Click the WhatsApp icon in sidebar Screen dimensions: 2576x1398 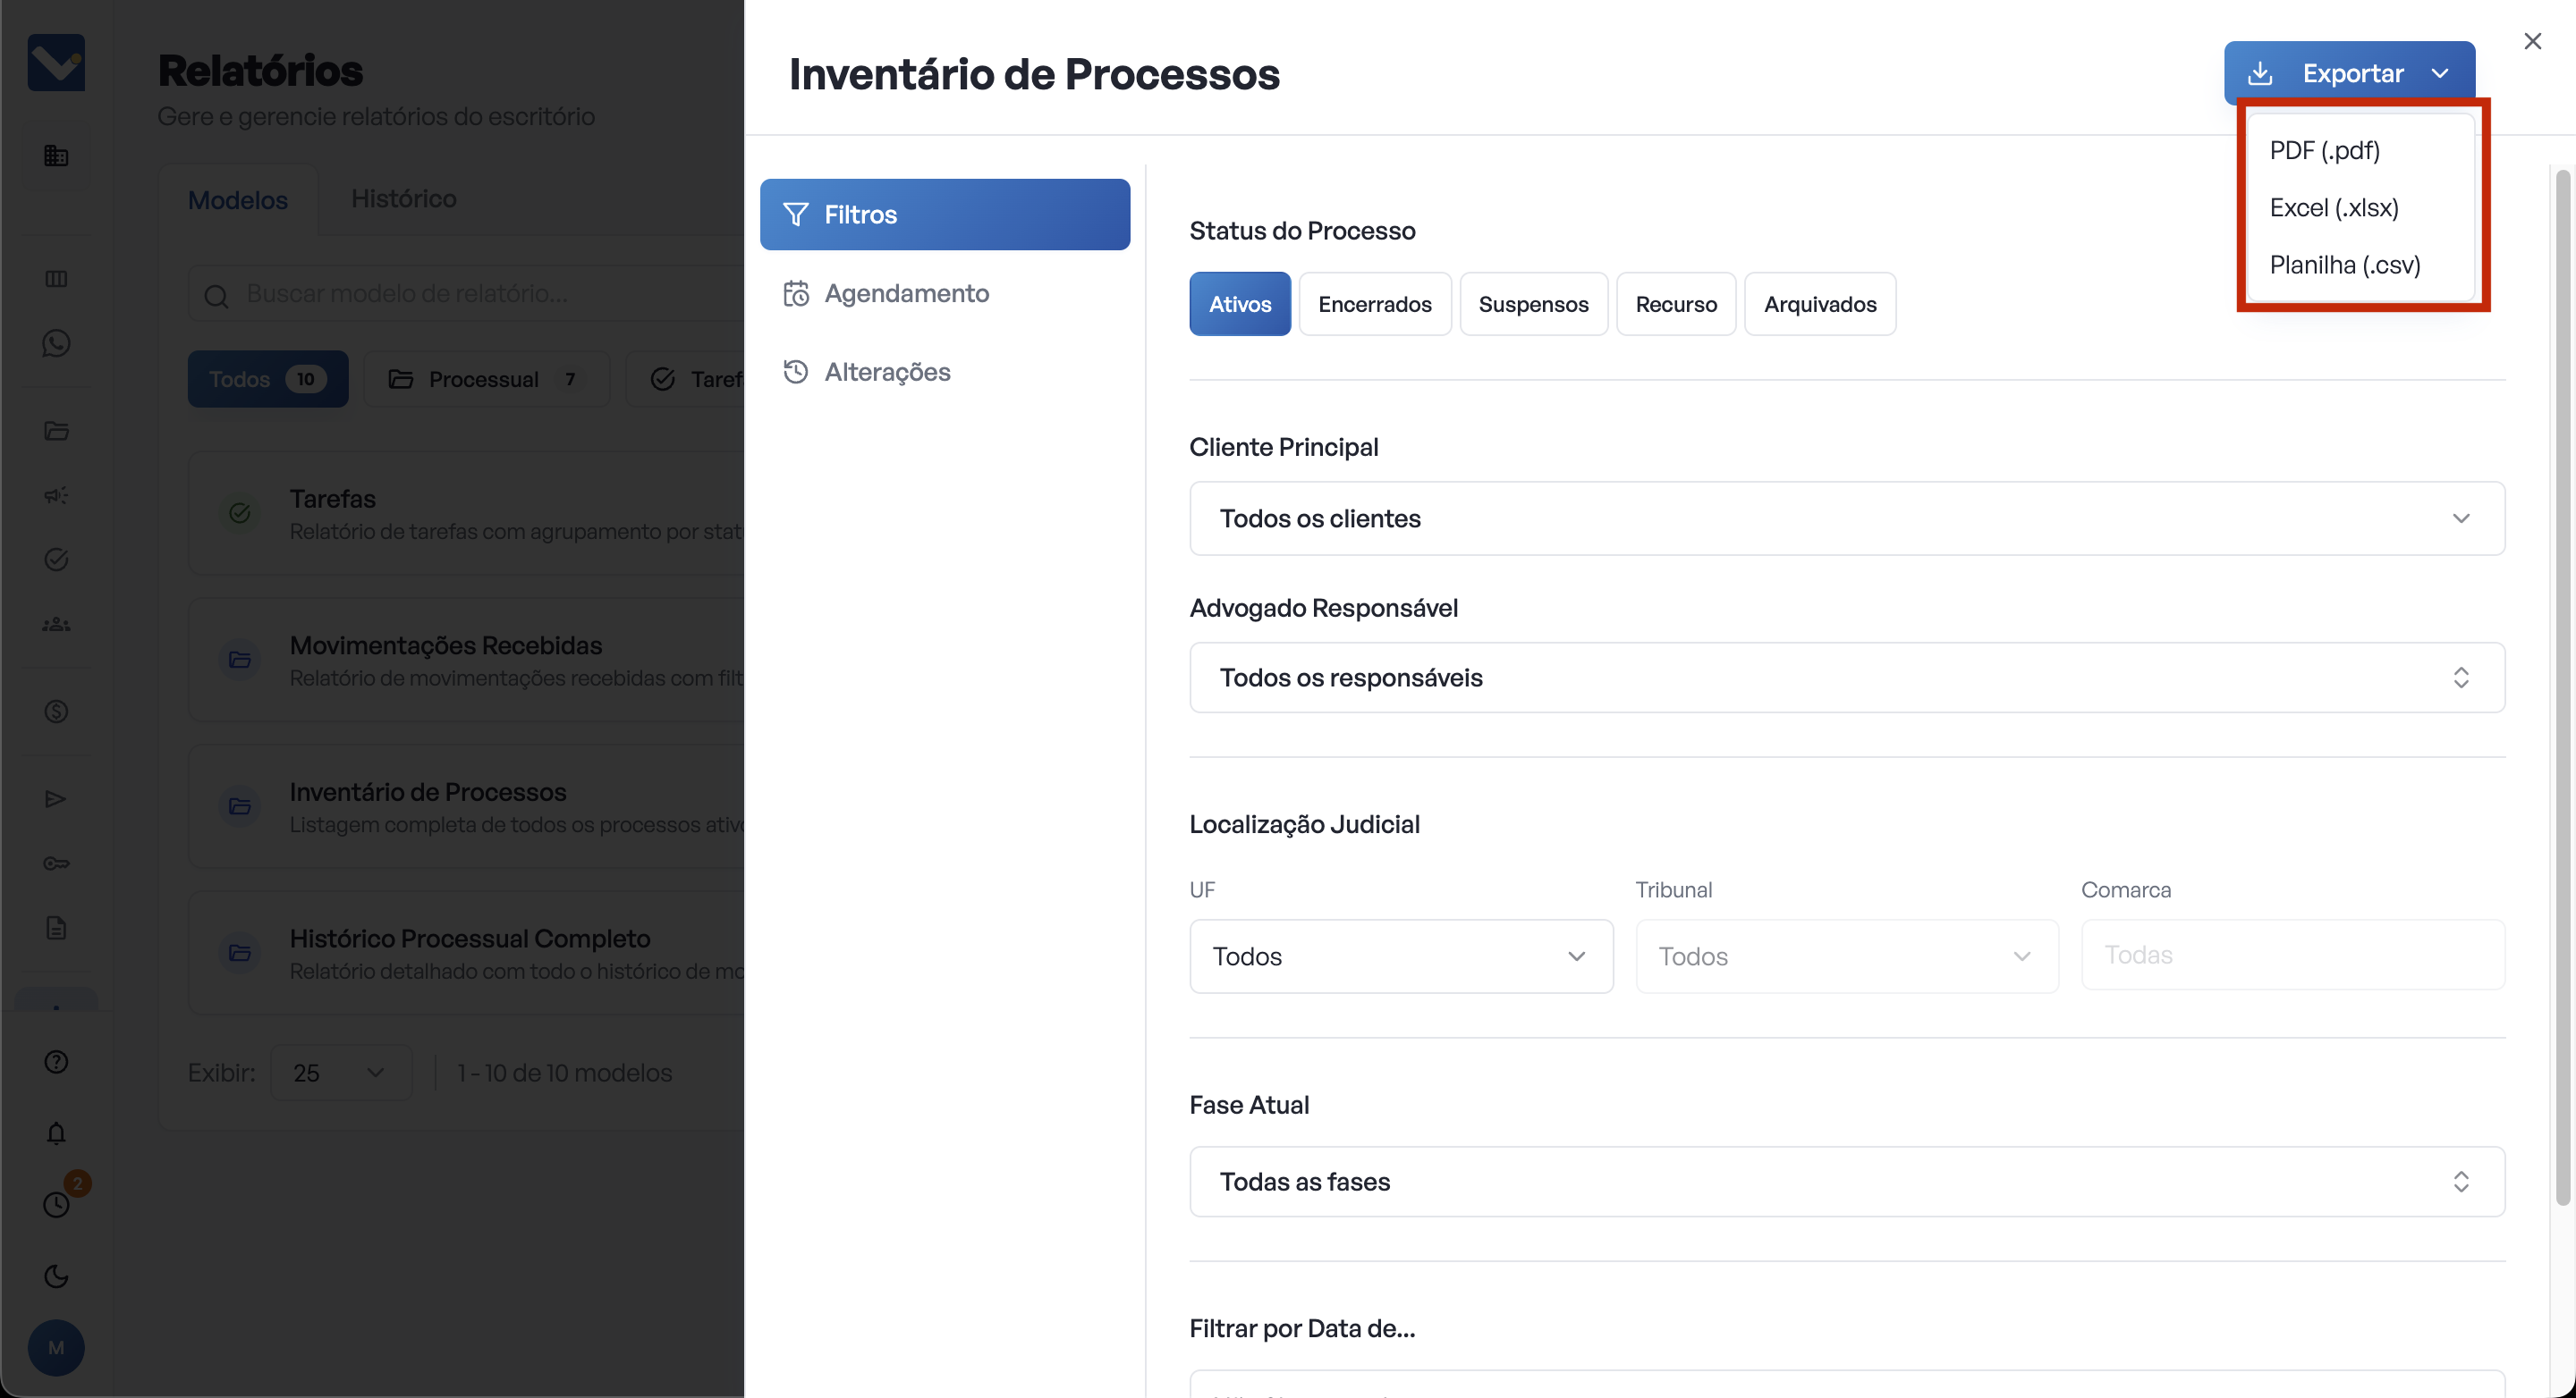point(56,344)
